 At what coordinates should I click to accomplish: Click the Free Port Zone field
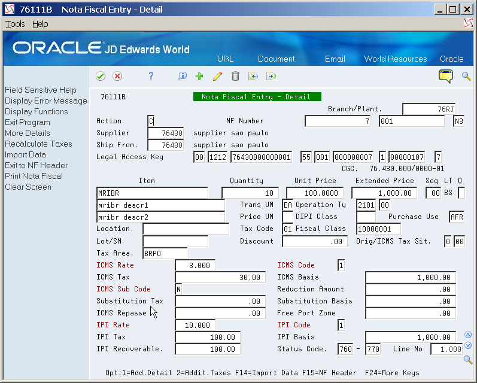(411, 314)
